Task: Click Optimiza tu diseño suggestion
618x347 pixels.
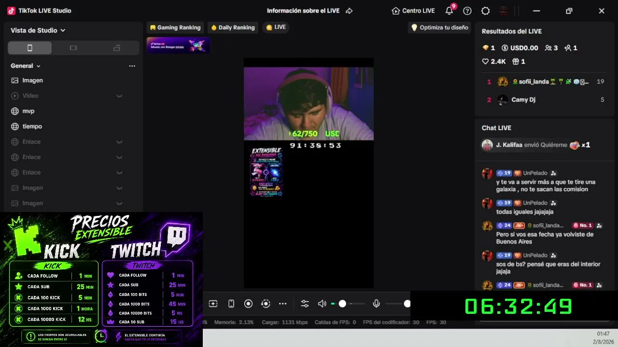Action: (x=439, y=27)
